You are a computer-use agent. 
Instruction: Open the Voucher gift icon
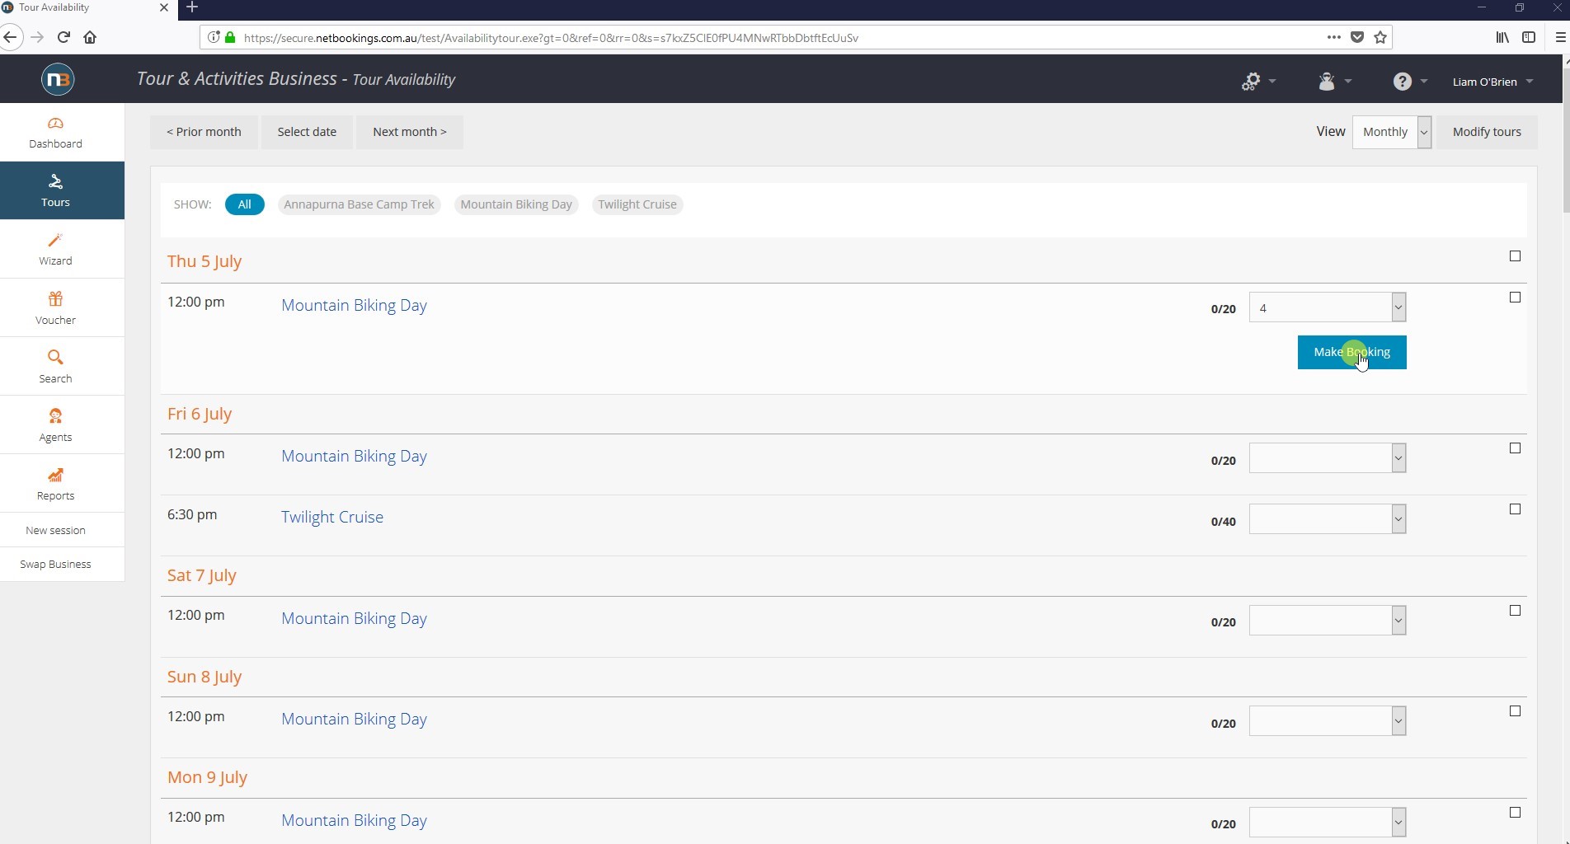[55, 298]
